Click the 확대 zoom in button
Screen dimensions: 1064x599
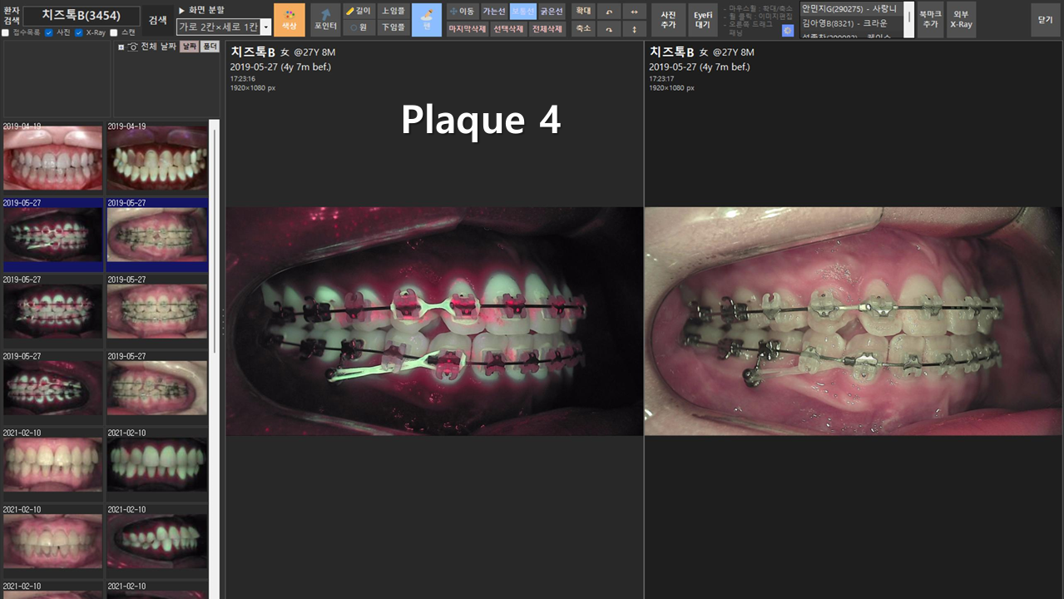click(582, 12)
